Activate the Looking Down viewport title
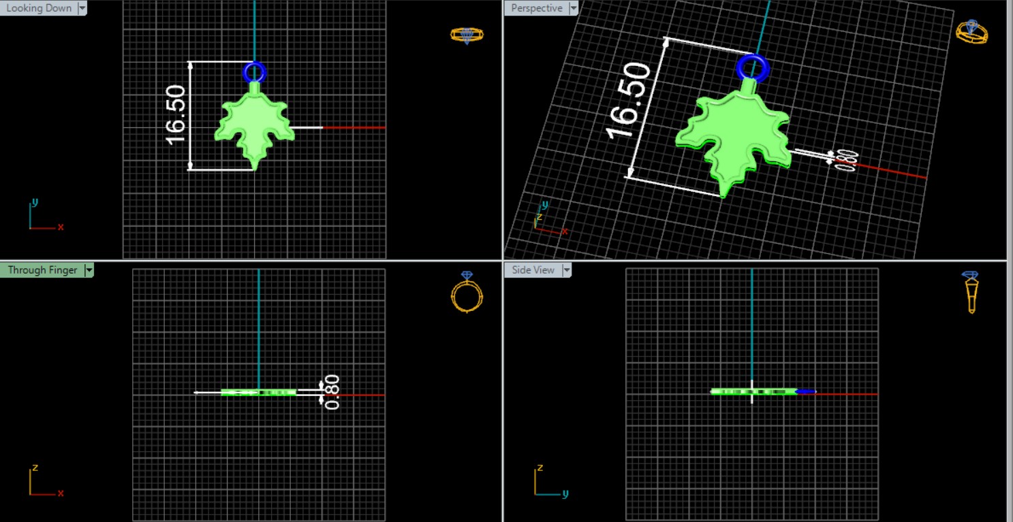 coord(38,8)
